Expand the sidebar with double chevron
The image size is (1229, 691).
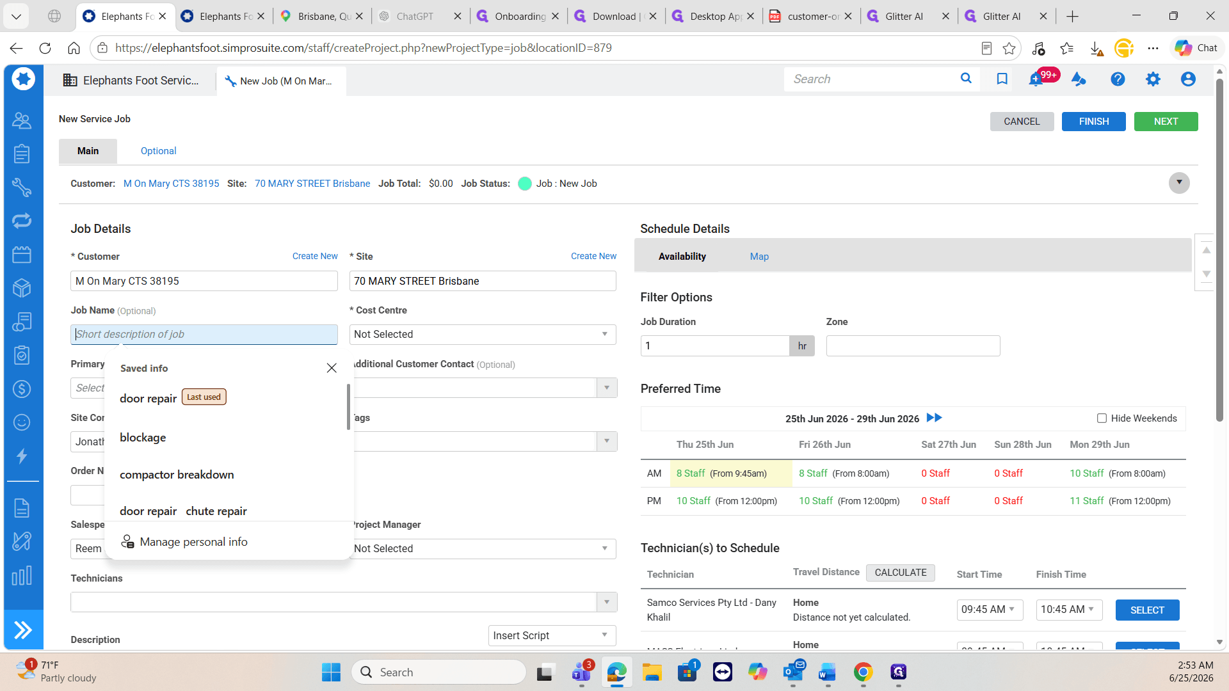coord(23,630)
